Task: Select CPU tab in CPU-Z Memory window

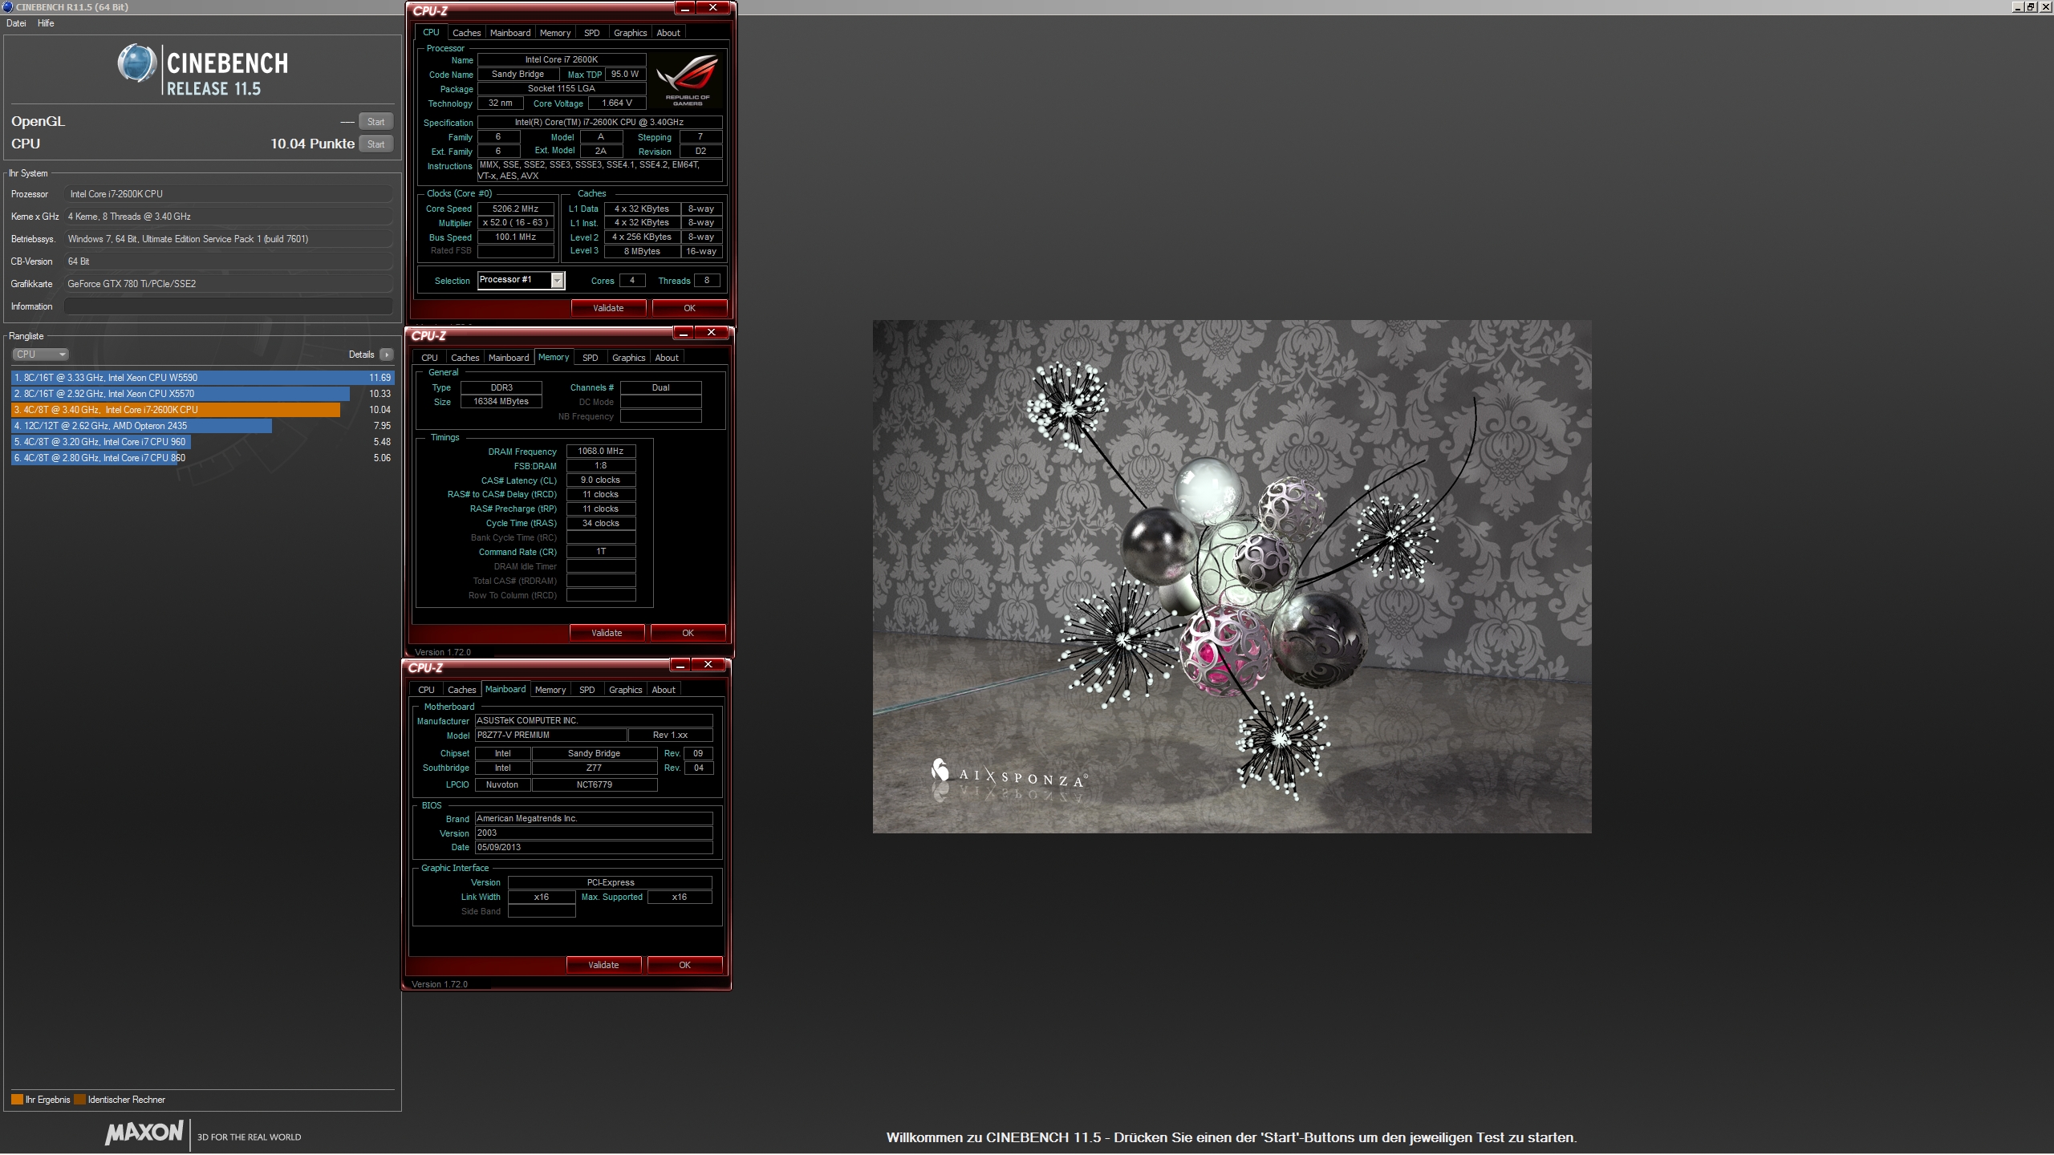Action: coord(429,358)
